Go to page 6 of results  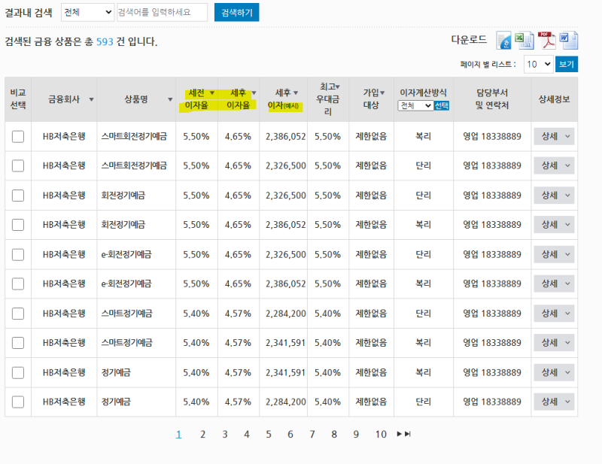(290, 434)
